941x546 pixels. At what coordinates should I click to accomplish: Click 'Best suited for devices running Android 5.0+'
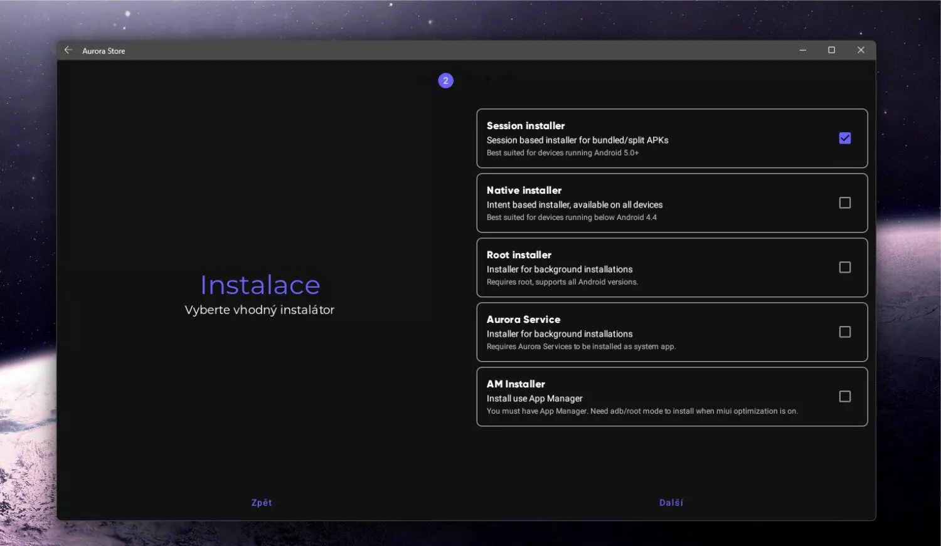[x=563, y=153]
